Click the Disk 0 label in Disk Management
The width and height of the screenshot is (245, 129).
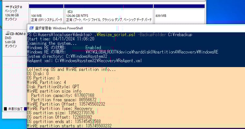click(x=15, y=7)
